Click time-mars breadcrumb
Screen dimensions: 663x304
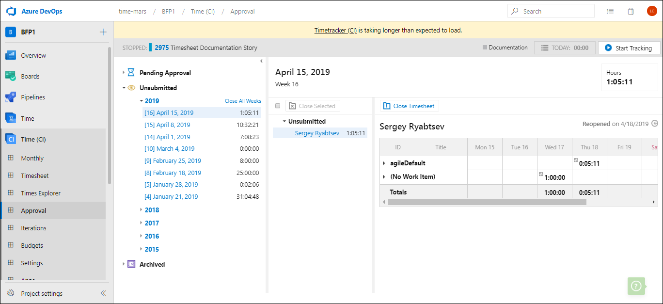pos(133,11)
